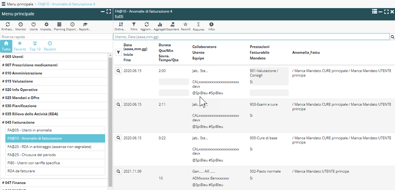Click the Uscire power icon
The height and width of the screenshot is (190, 395).
click(33, 25)
